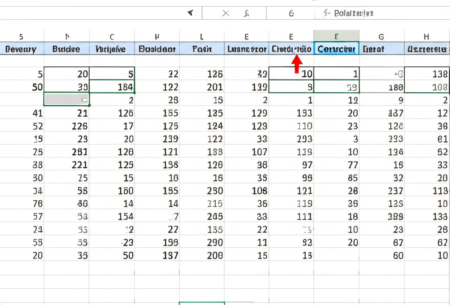This screenshot has width=450, height=305.
Task: Select column C header
Action: (112, 37)
